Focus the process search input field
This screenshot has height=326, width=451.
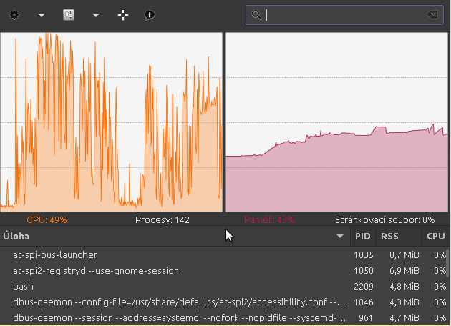pyautogui.click(x=344, y=14)
